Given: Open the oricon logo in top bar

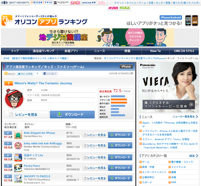Looking at the screenshot, I should pos(15,3).
